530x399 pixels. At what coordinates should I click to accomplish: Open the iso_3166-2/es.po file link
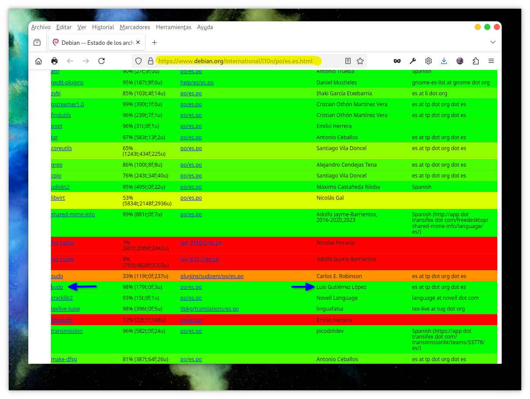click(x=201, y=242)
